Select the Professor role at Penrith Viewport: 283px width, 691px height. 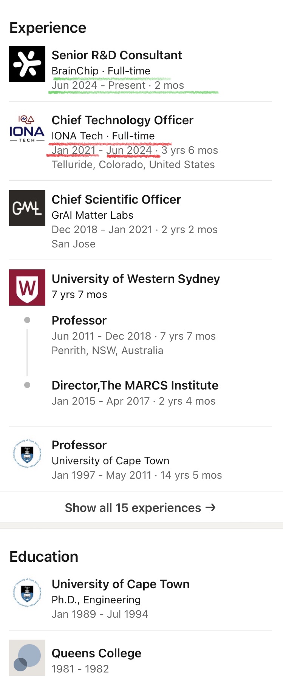tap(79, 320)
